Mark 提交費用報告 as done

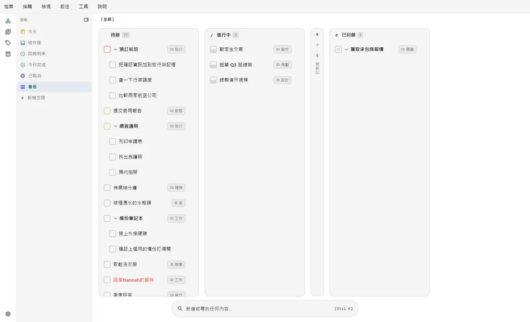point(107,111)
